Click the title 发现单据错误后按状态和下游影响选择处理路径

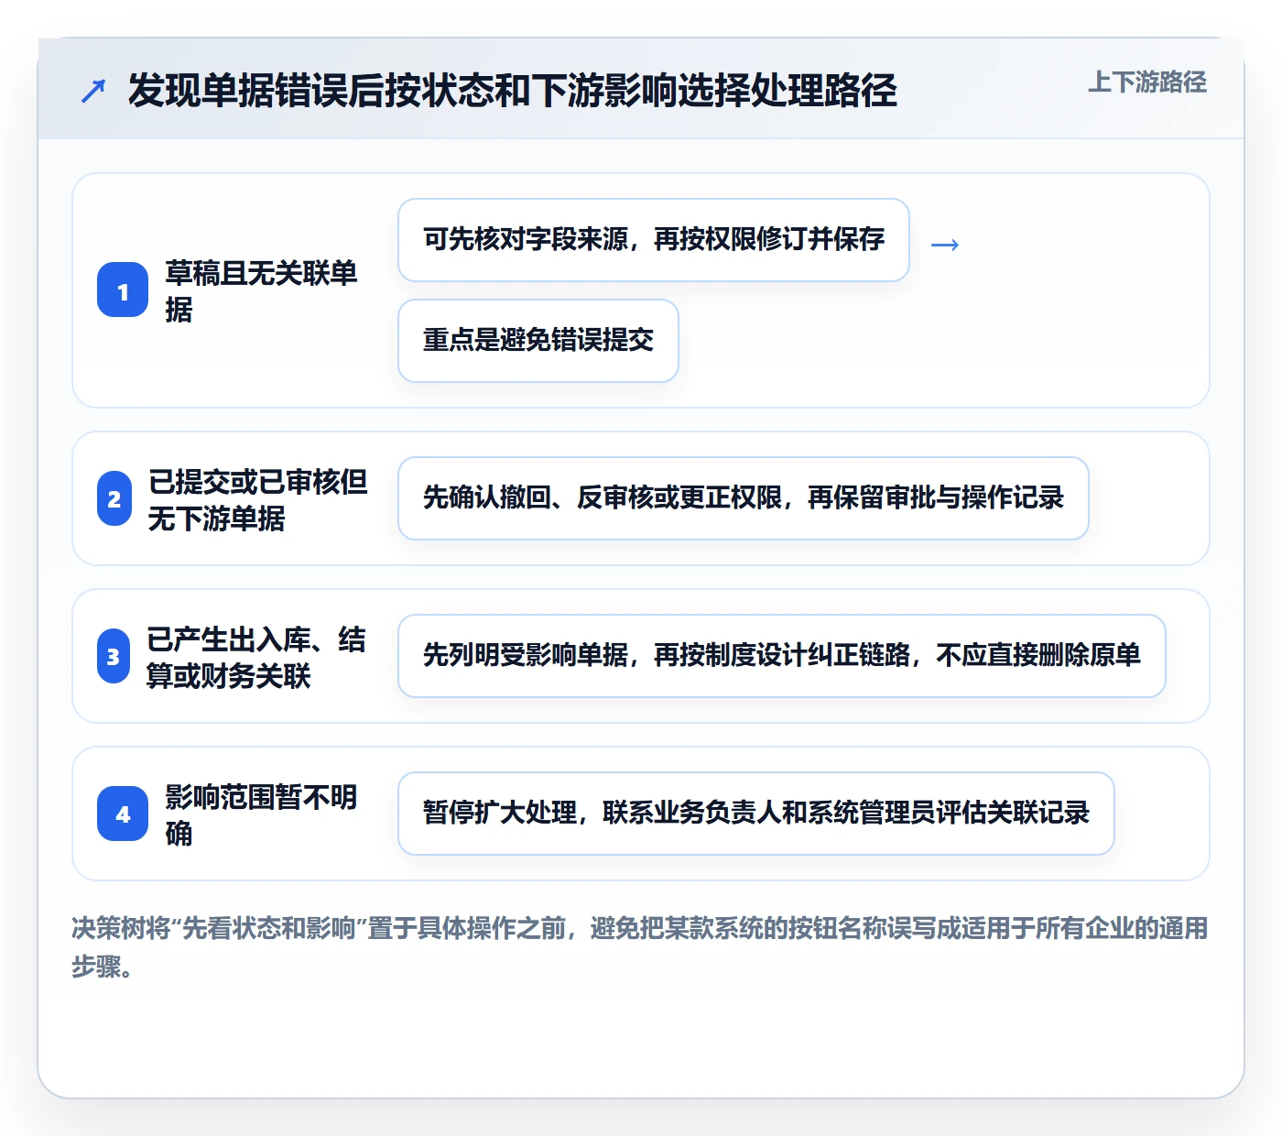512,91
